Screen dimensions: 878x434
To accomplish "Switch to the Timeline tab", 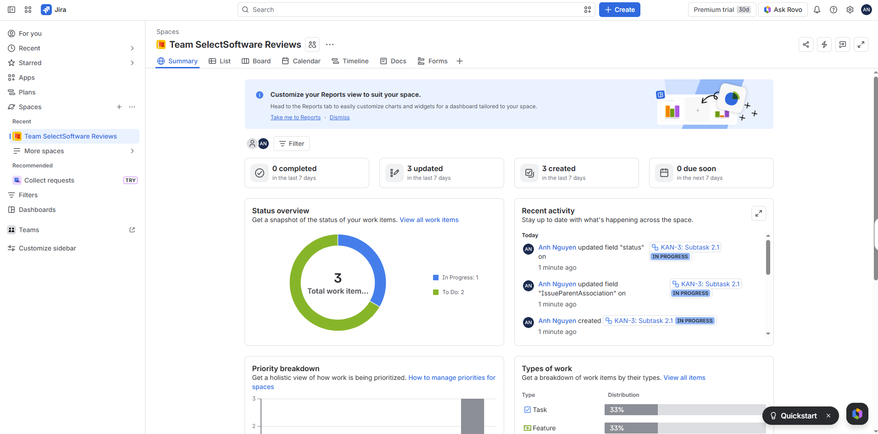I will pyautogui.click(x=350, y=61).
